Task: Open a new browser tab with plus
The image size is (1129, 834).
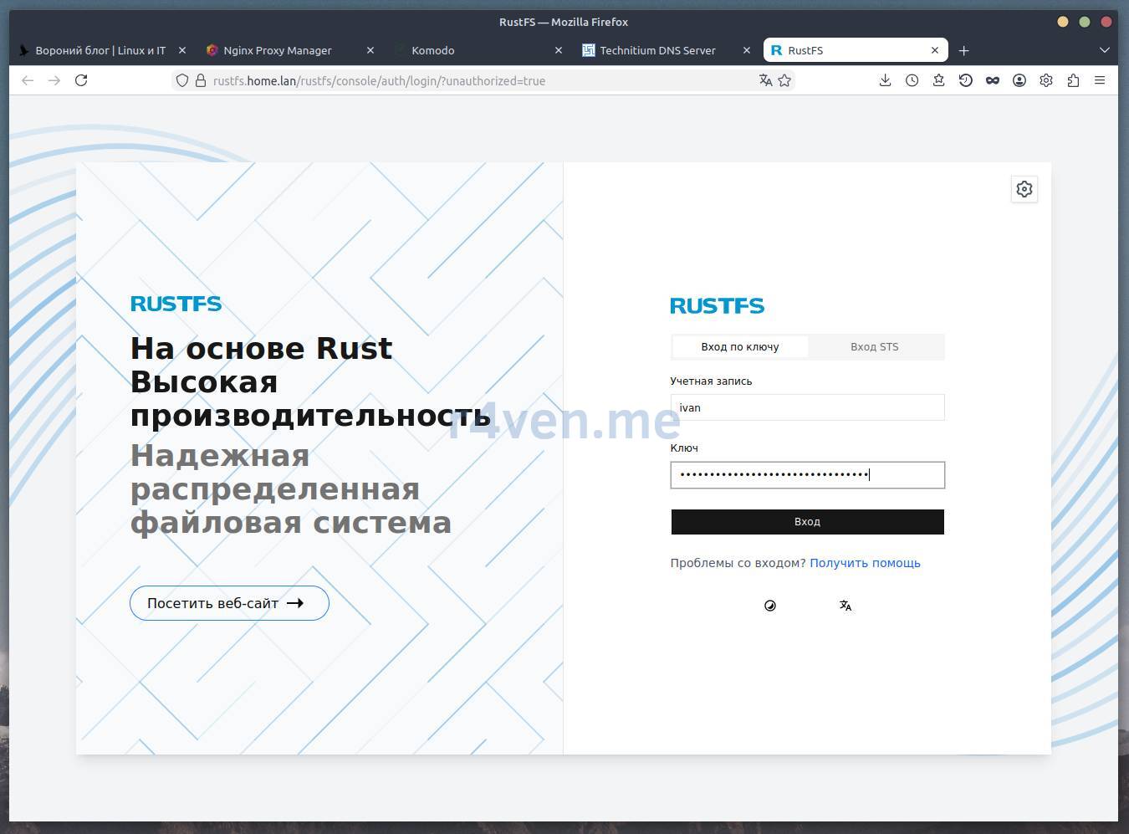Action: tap(963, 50)
